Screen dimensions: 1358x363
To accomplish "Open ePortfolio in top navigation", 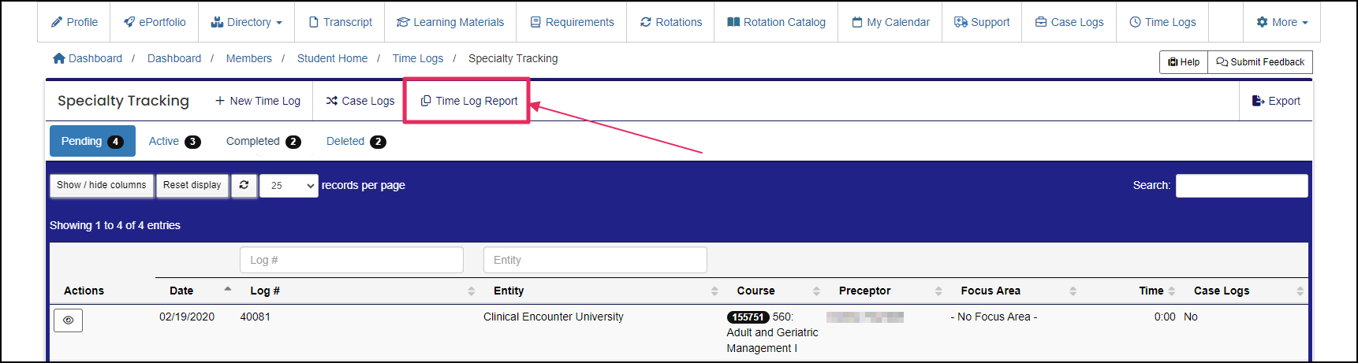I will click(155, 22).
